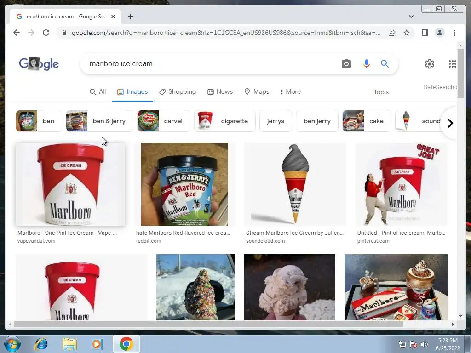This screenshot has width=471, height=353.
Task: Filter by the 'ben & jerry' chip
Action: (x=99, y=121)
